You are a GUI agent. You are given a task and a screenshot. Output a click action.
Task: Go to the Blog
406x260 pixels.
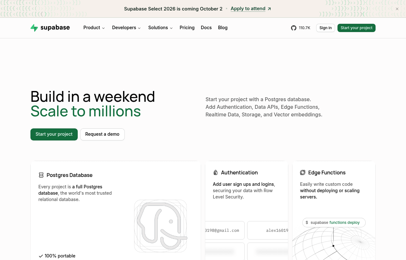pyautogui.click(x=223, y=28)
